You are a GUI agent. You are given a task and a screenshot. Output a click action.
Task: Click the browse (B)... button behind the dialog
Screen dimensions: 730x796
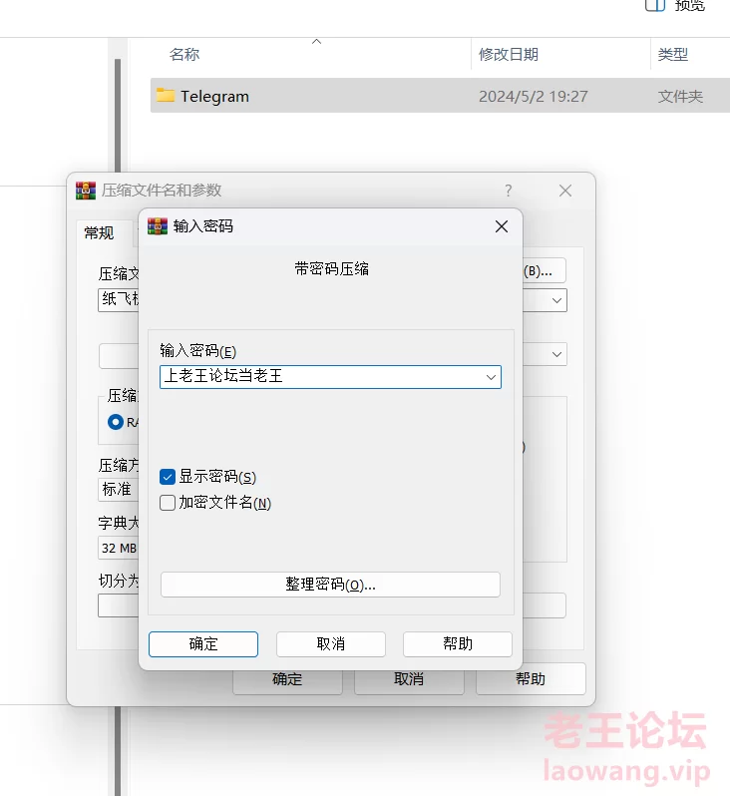pyautogui.click(x=544, y=271)
